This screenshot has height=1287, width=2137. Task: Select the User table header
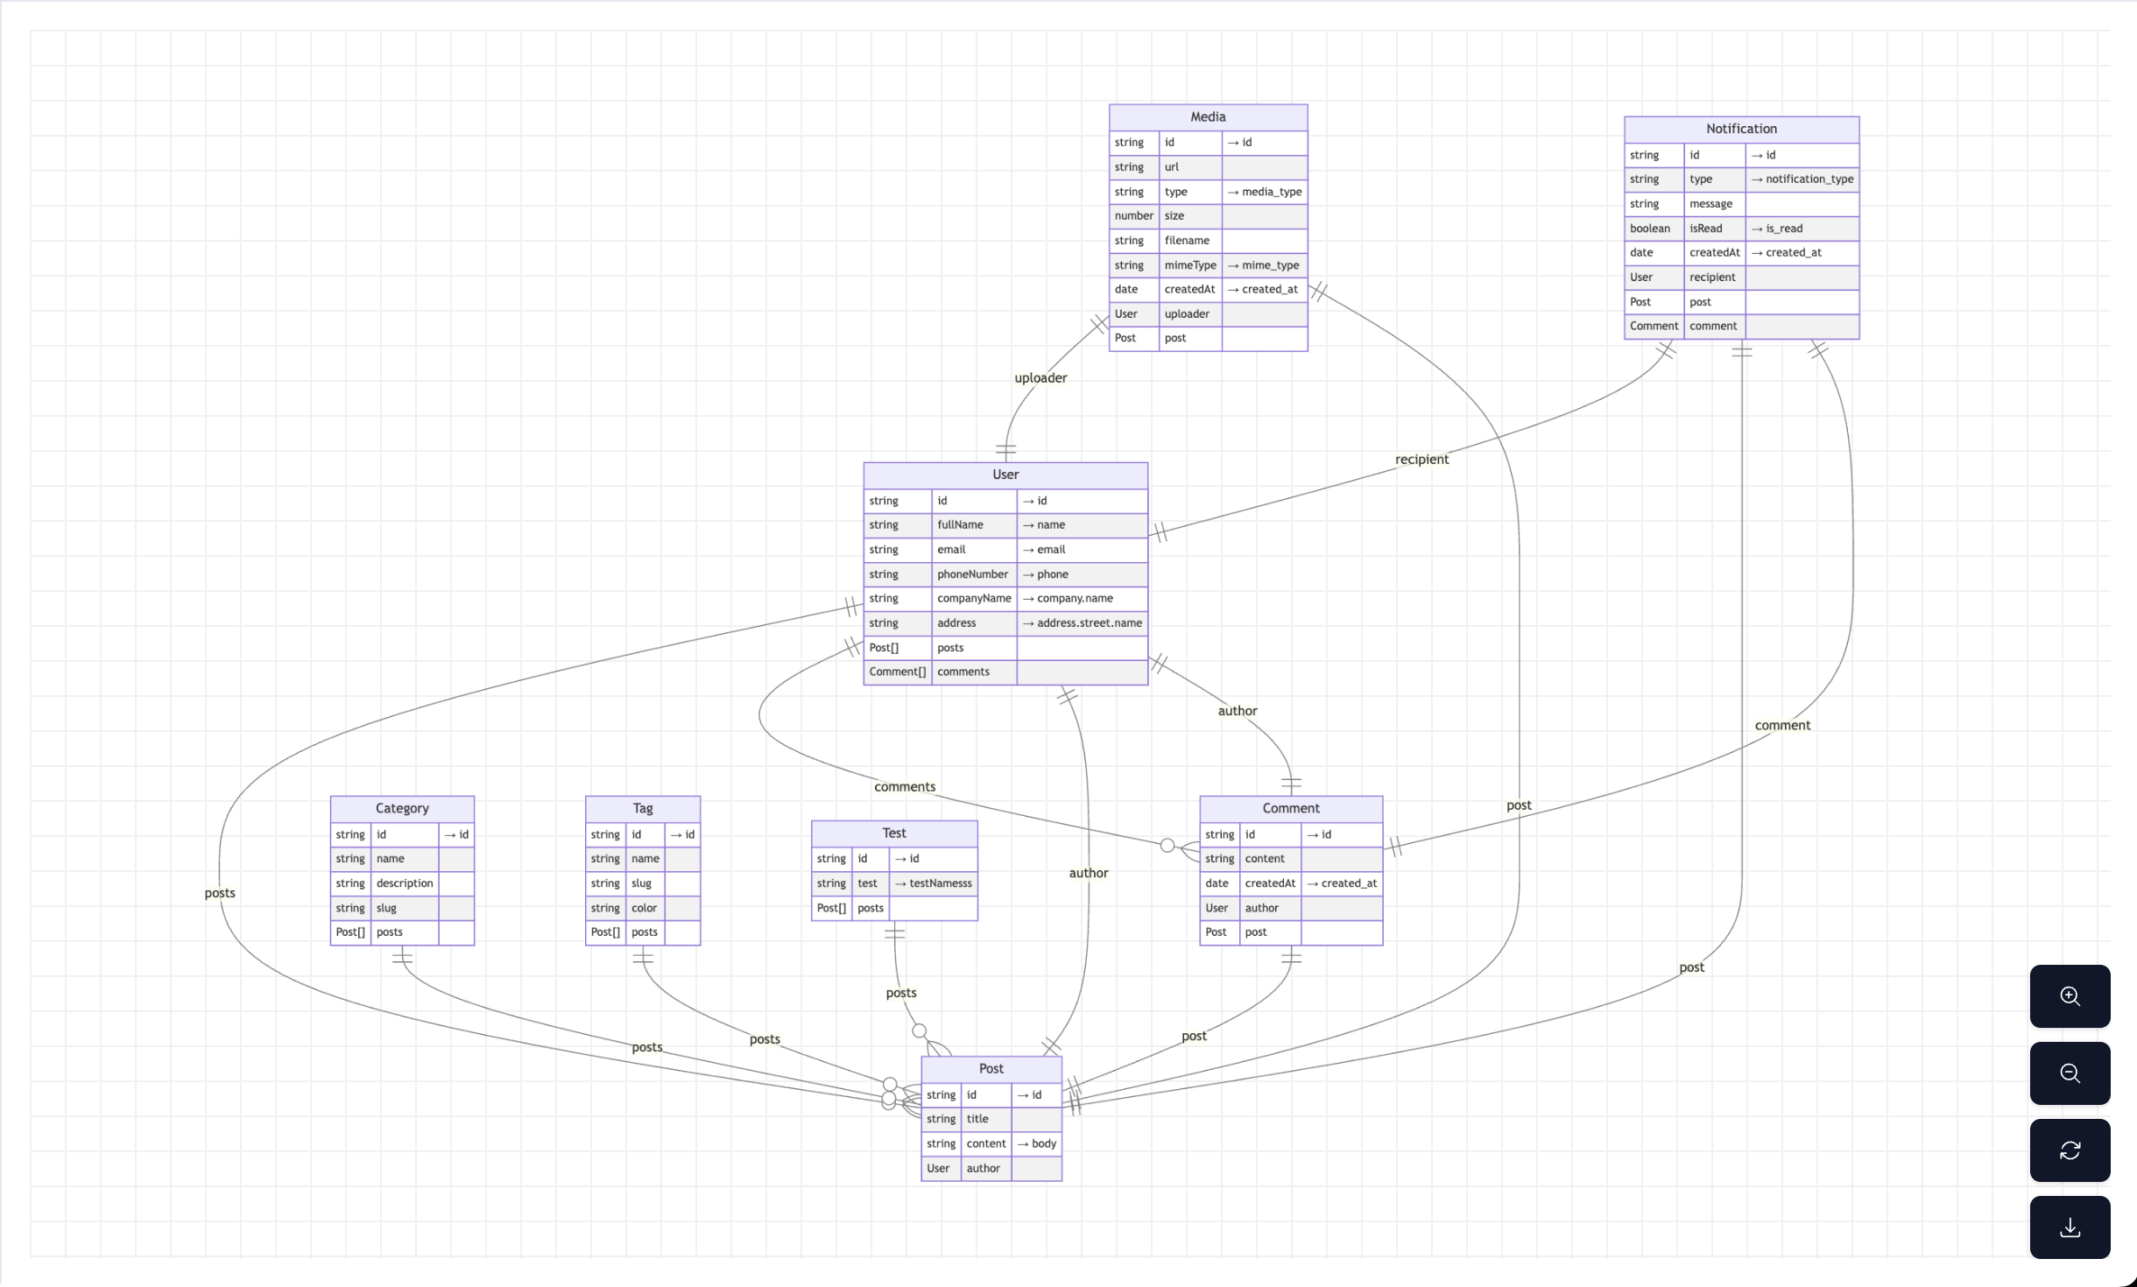coord(1005,475)
